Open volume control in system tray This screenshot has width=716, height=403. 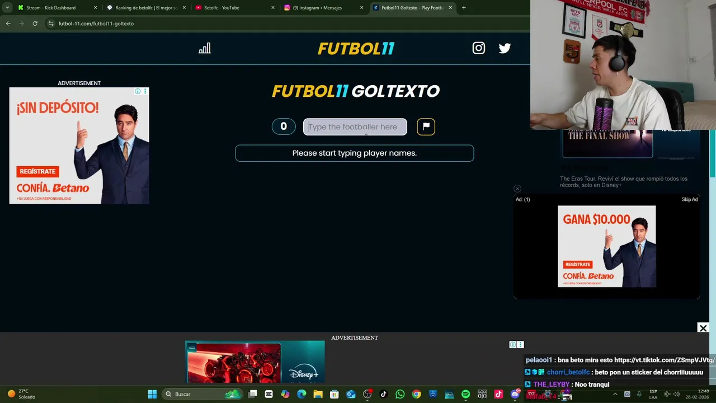coord(676,394)
